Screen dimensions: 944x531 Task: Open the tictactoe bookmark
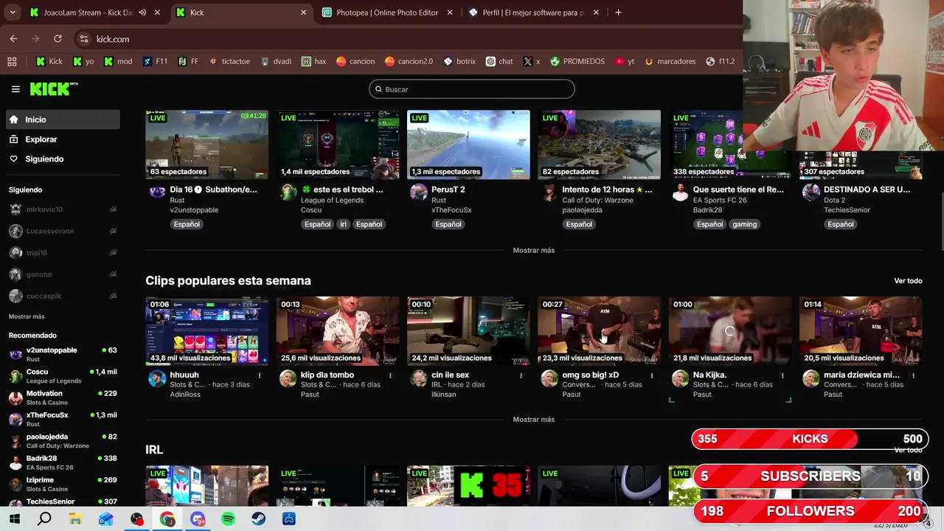229,61
